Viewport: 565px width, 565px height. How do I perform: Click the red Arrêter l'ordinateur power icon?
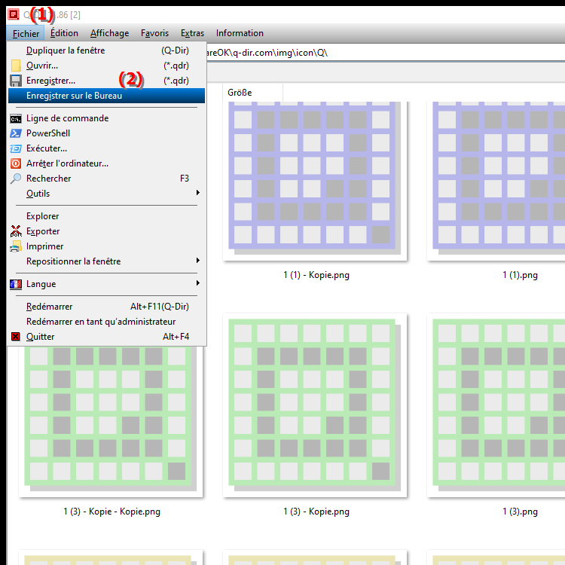point(16,163)
